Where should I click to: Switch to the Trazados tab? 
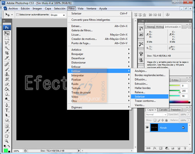tap(175, 109)
